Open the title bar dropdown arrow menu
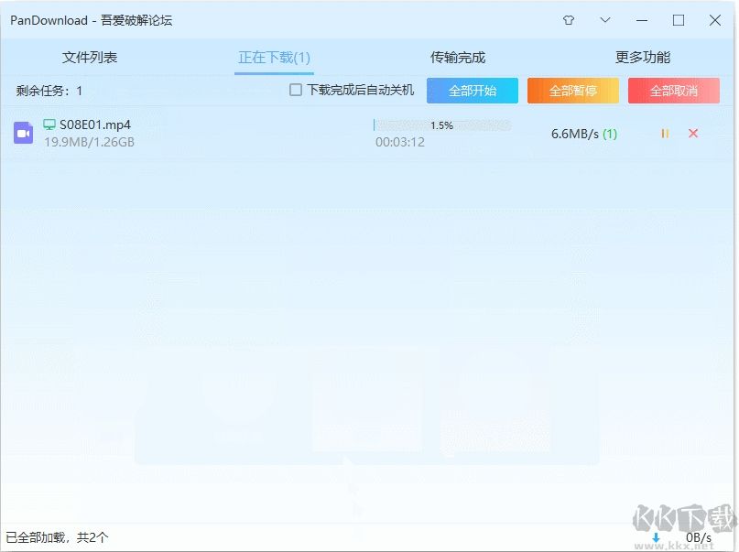 (x=605, y=19)
